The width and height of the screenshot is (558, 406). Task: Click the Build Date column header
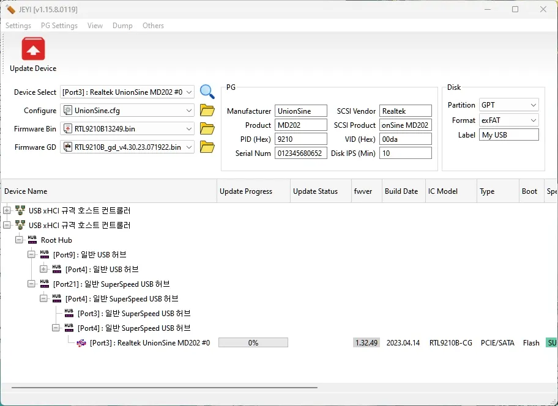point(404,191)
